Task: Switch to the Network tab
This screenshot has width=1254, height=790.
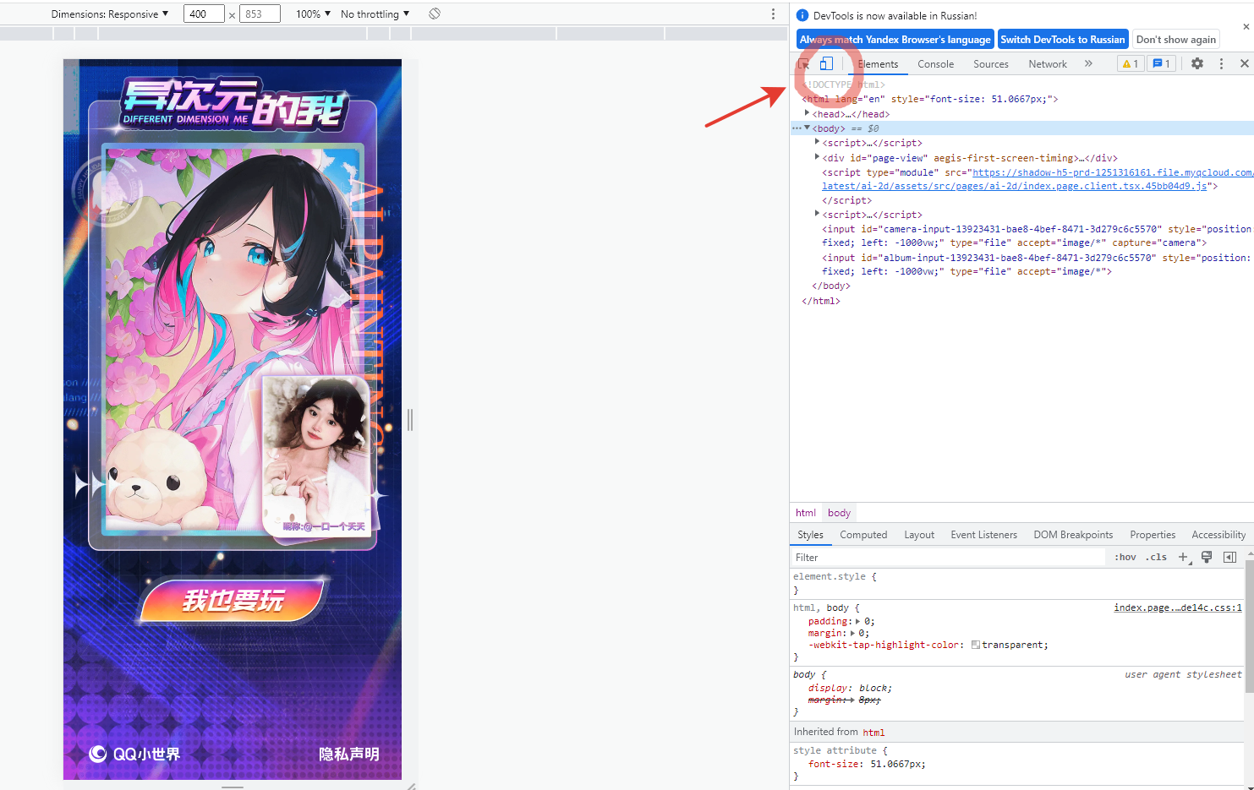Action: 1048,63
